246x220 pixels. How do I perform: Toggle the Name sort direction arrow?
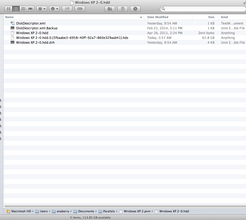click(141, 17)
